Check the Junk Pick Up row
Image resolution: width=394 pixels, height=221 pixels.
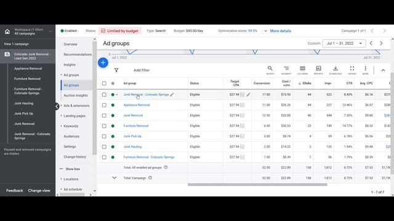[x=104, y=136]
